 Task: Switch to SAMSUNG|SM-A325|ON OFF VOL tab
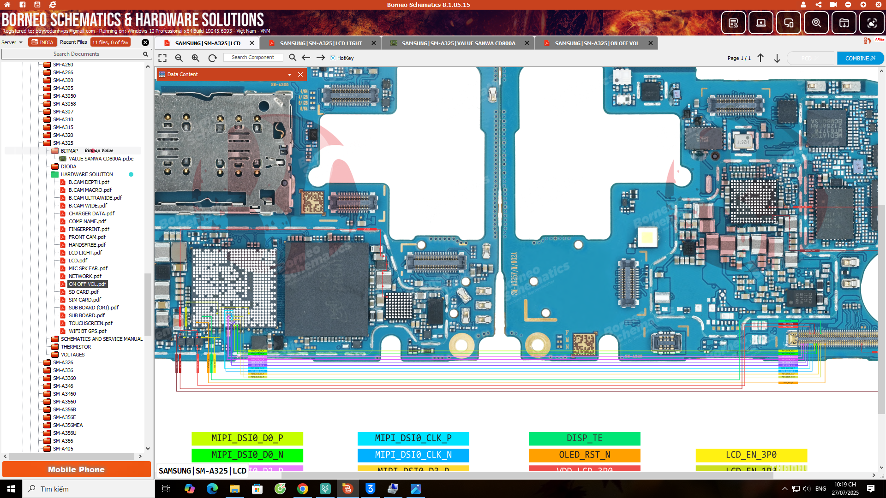coord(597,43)
